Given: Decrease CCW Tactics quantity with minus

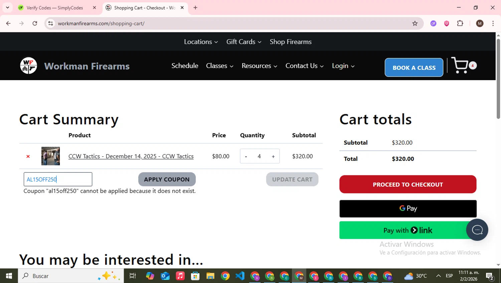Looking at the screenshot, I should tap(246, 156).
